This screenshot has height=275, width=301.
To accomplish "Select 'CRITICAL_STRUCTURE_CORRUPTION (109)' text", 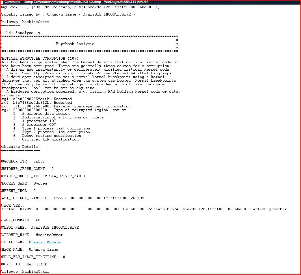I will pos(39,58).
